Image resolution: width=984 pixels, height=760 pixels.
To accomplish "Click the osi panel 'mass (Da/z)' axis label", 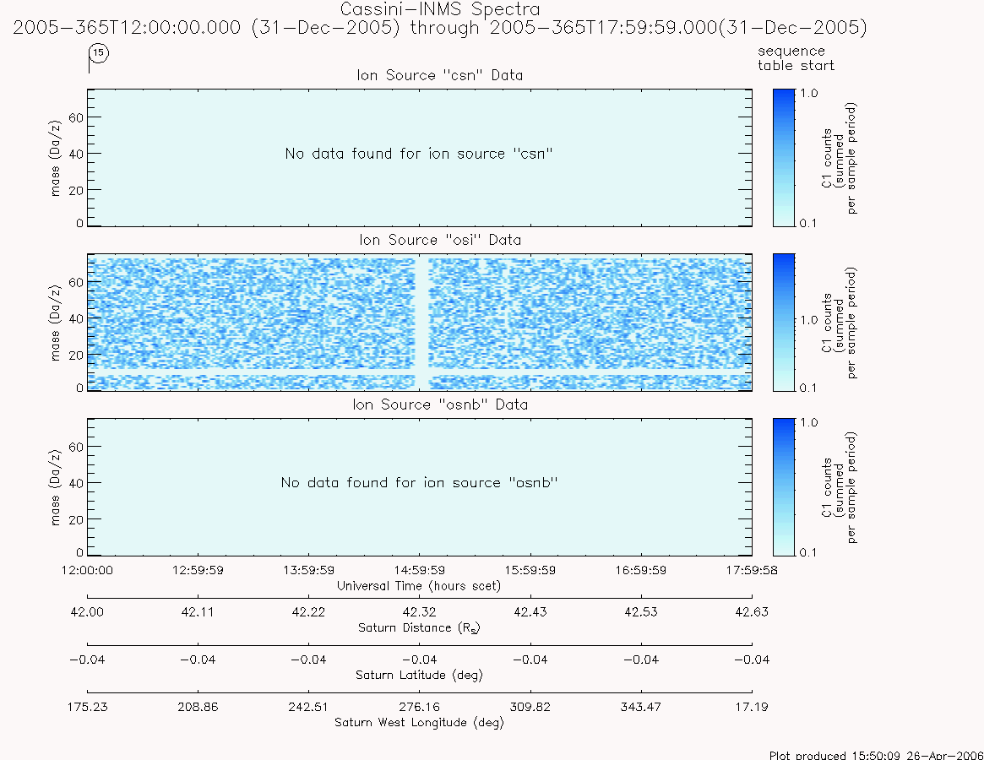I will (x=55, y=323).
